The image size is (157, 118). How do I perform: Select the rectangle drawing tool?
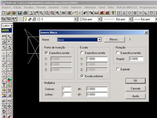point(9,69)
